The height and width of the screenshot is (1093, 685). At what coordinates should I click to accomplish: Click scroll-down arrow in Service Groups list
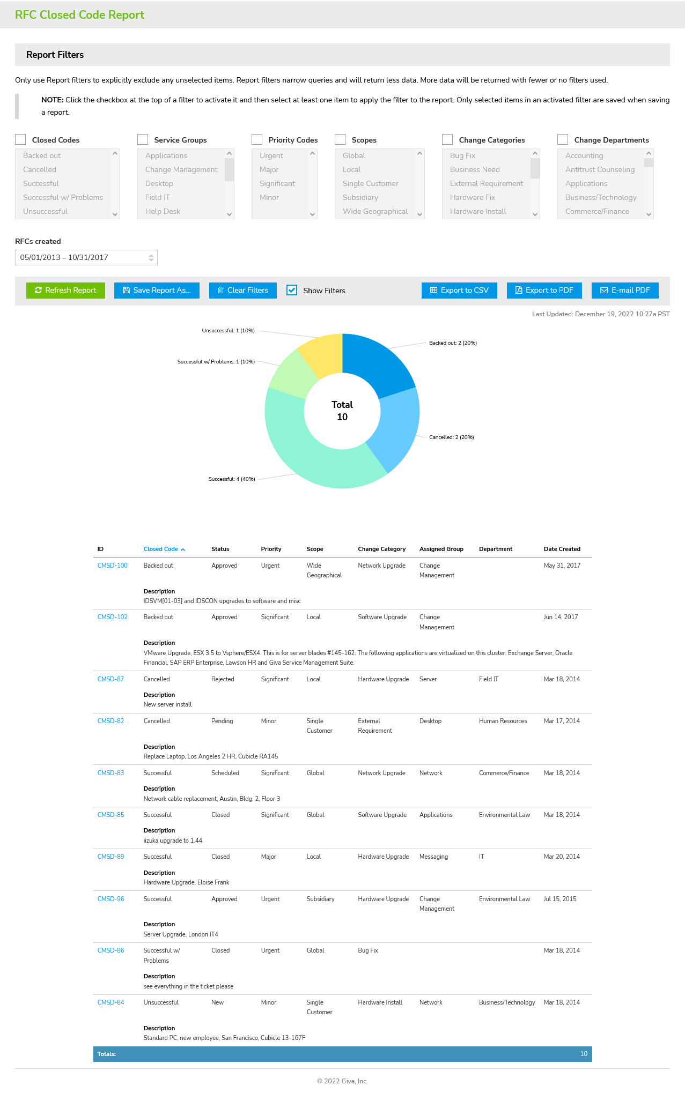click(x=230, y=214)
